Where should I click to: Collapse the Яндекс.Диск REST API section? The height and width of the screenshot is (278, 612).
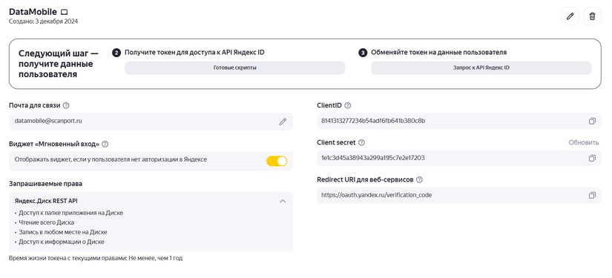[283, 201]
